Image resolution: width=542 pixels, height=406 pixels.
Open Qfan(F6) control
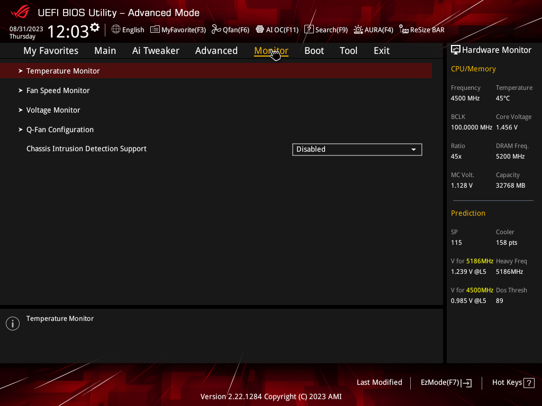tap(231, 30)
